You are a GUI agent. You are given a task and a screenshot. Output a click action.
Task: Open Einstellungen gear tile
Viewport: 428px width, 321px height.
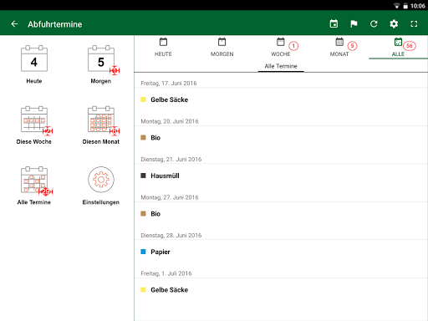point(101,186)
